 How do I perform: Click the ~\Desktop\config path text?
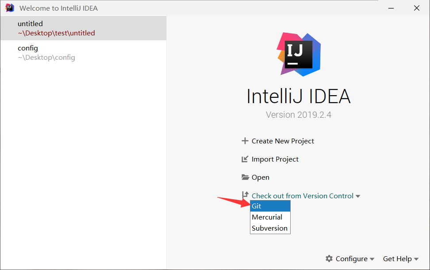coord(46,58)
